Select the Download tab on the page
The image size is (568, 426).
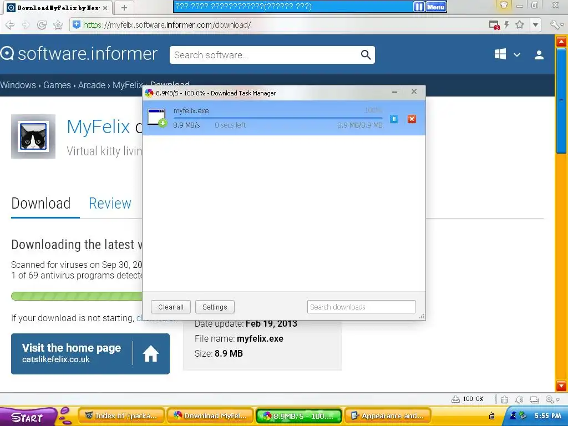pos(41,203)
